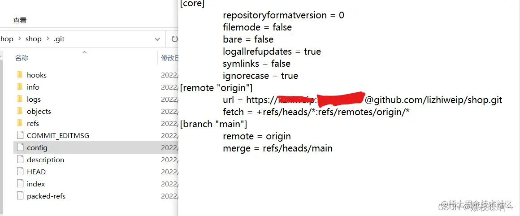The width and height of the screenshot is (520, 216).
Task: Open the refs folder icon
Action: (x=20, y=123)
